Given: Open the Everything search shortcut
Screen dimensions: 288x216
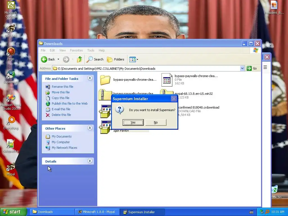Looking at the screenshot, I should (11, 123).
